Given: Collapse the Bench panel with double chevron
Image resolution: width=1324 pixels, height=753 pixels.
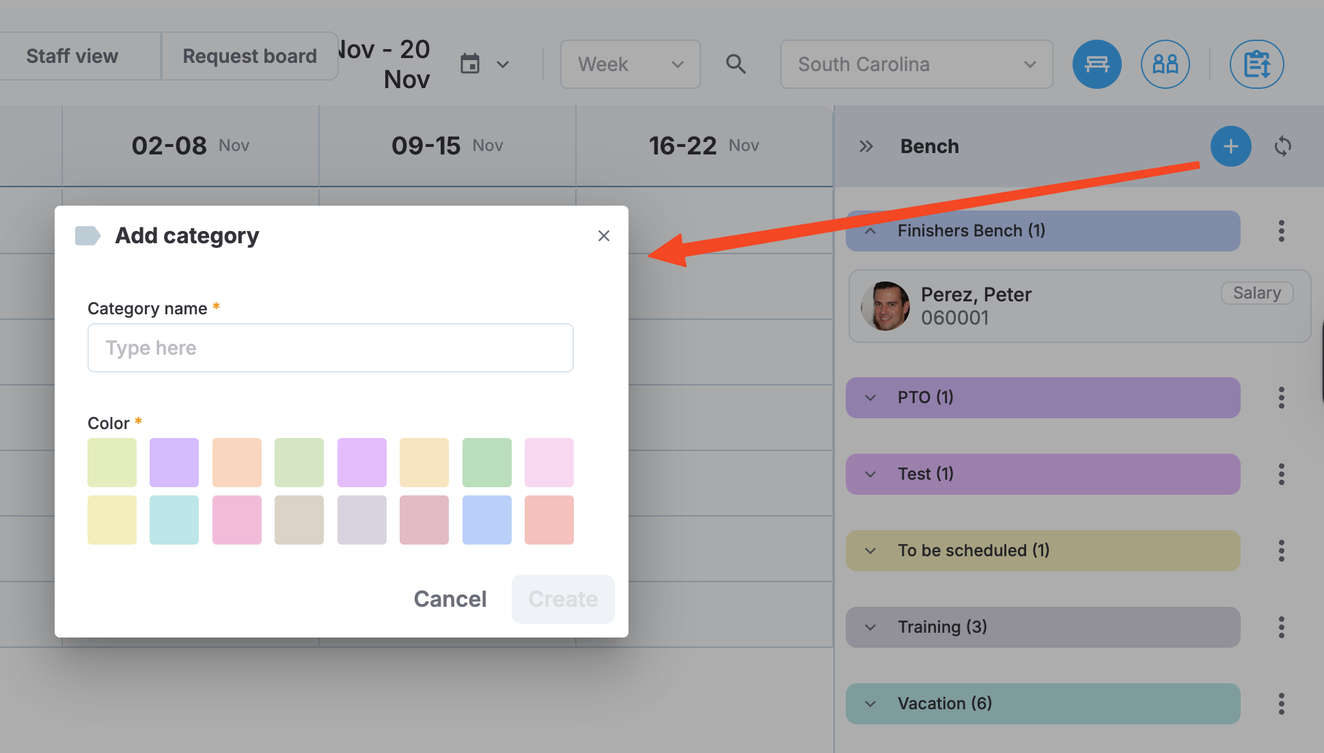Looking at the screenshot, I should click(x=866, y=146).
